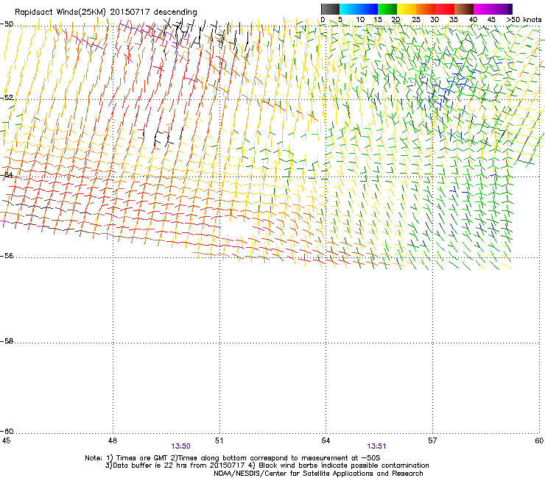Click the longitude axis label '48'
545x478 pixels.
point(113,440)
